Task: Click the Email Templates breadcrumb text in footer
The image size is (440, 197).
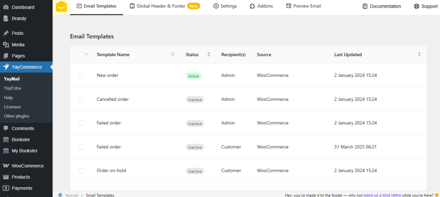Action: coord(100,195)
